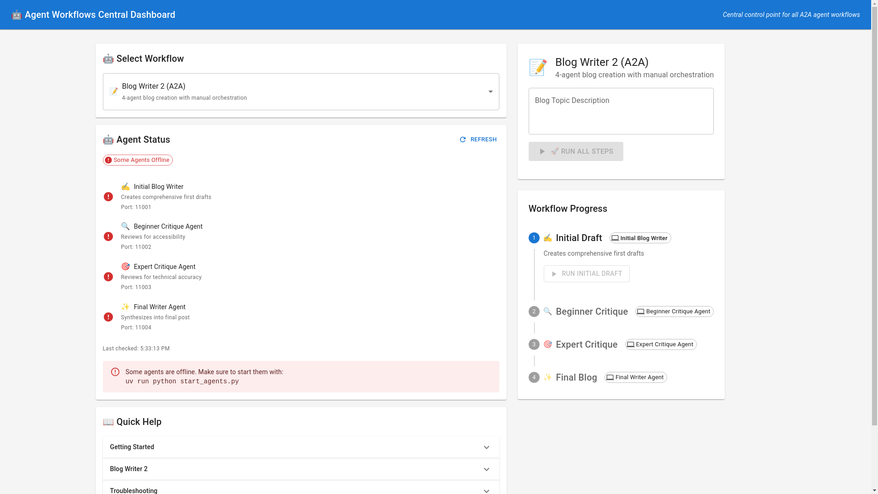Screen dimensions: 878x494
Task: Click the workflow dropdown arrow
Action: 490,91
